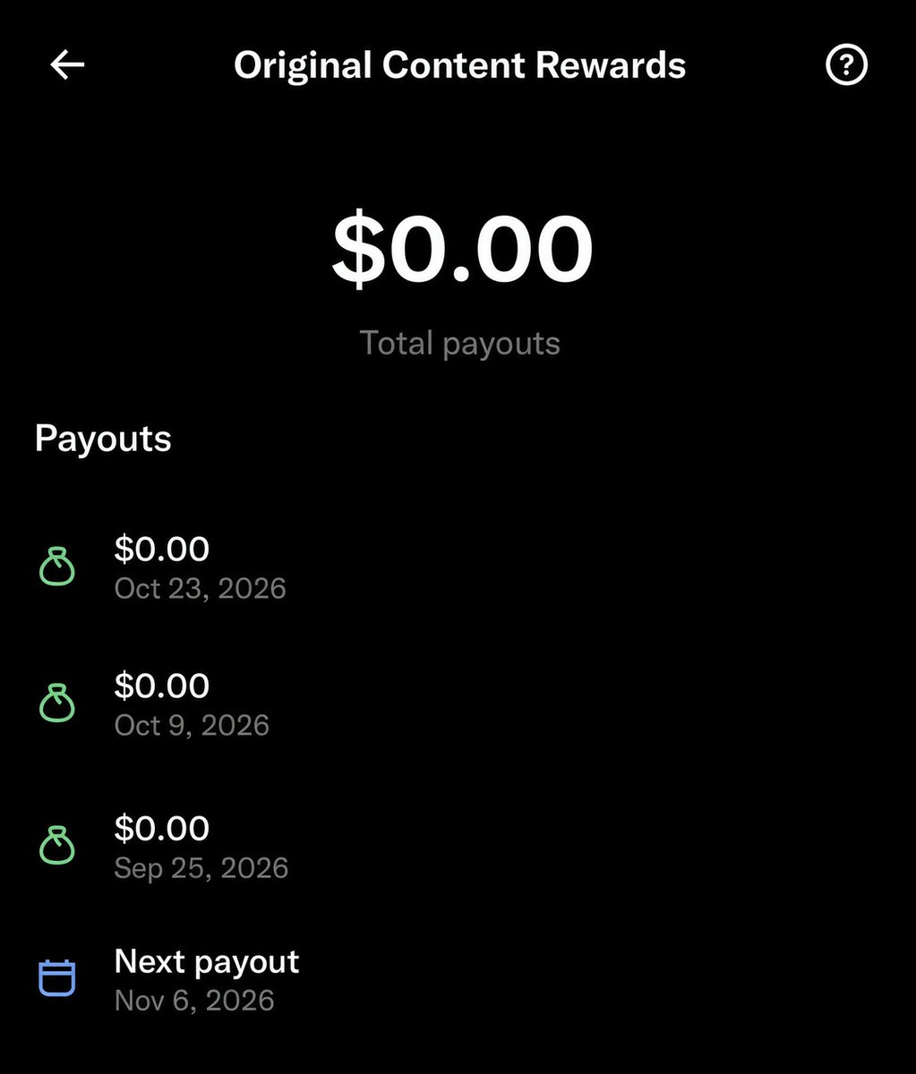Click money bag icon for Sep 25 payout
This screenshot has height=1074, width=916.
(x=57, y=846)
